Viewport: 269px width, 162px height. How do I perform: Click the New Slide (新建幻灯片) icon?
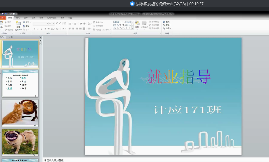(18, 24)
